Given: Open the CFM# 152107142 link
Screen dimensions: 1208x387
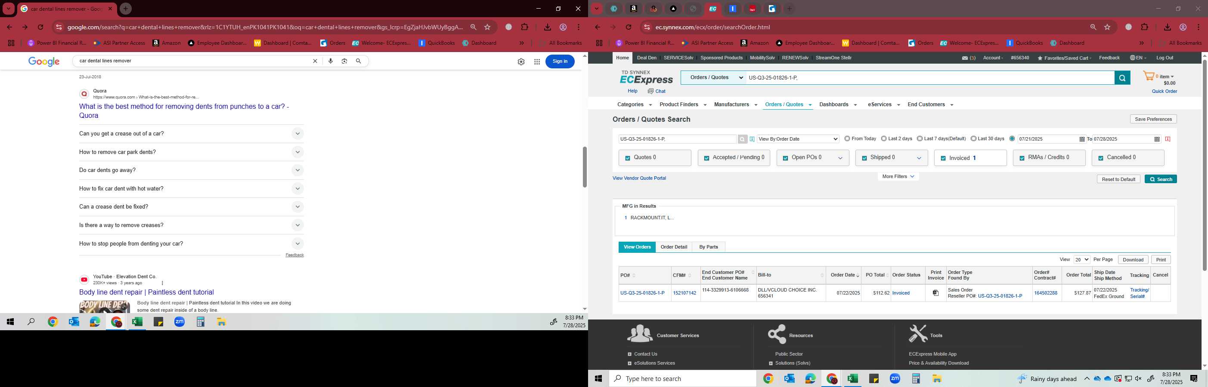Looking at the screenshot, I should pos(684,293).
